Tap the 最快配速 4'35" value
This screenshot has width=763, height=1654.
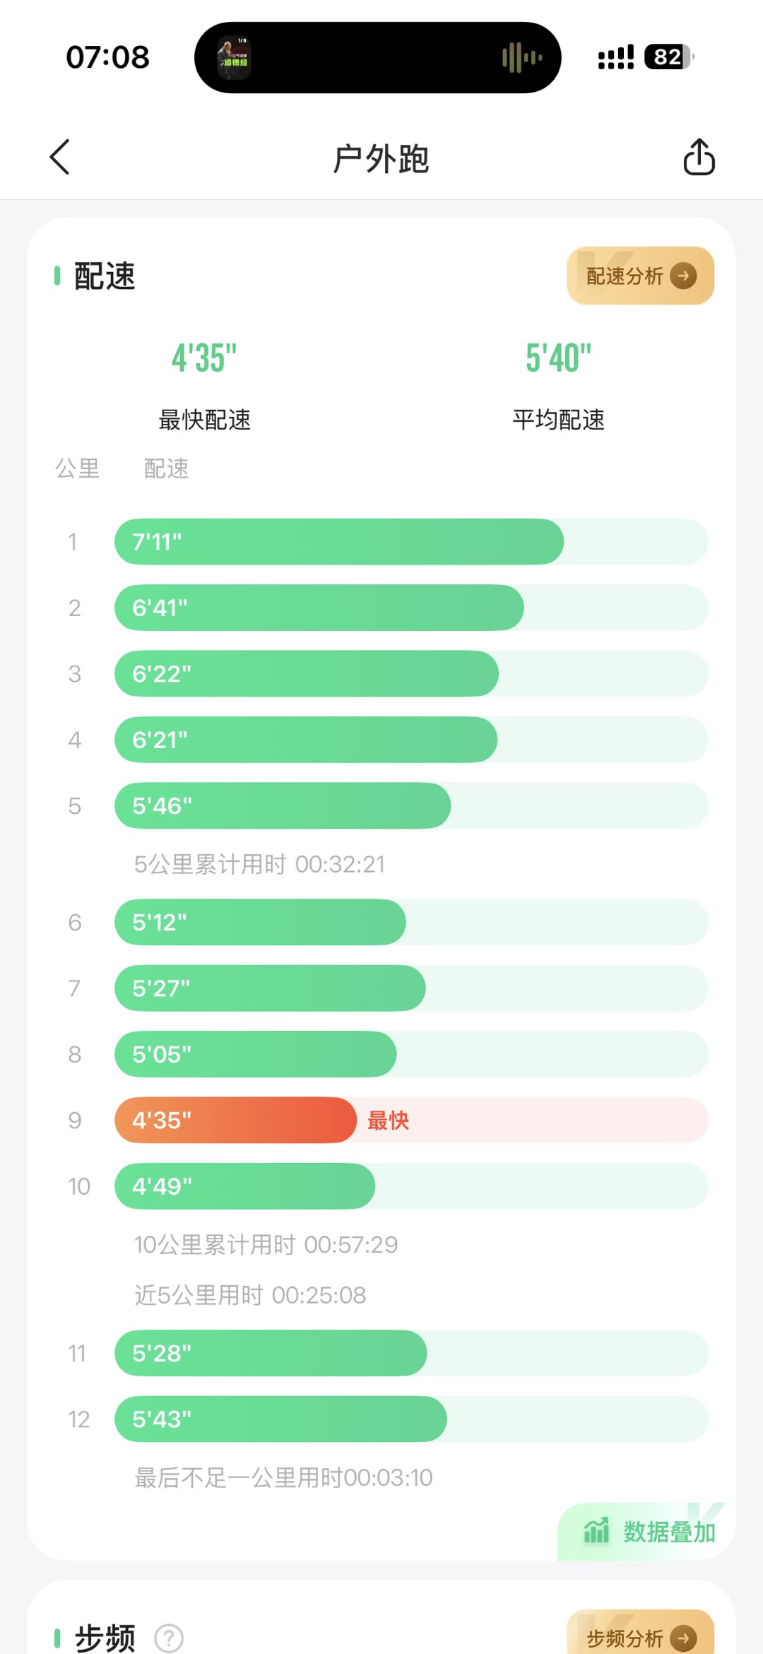pos(204,358)
